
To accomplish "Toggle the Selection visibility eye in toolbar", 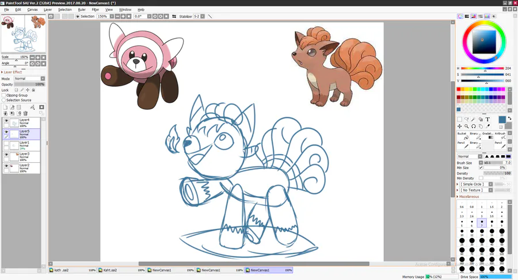I will [78, 16].
